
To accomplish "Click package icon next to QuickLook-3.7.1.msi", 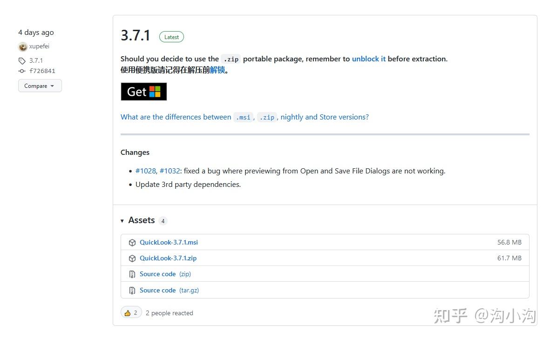I will tap(132, 243).
